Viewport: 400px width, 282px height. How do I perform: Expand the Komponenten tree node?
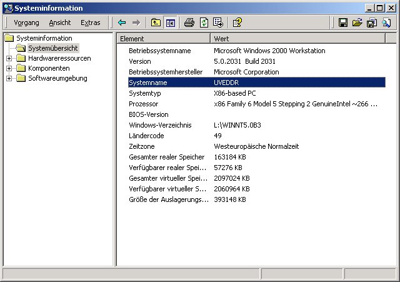(x=9, y=69)
